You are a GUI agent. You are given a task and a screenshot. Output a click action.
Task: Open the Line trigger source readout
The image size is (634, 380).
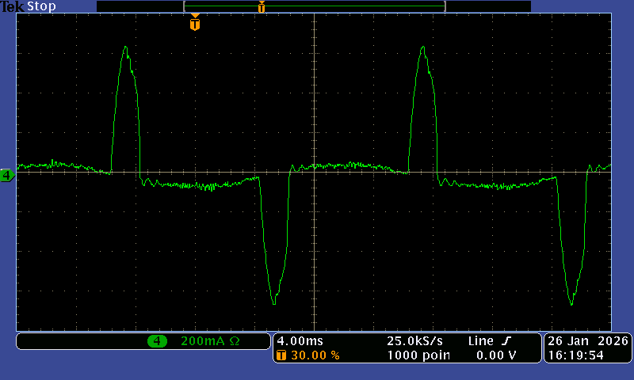coord(480,340)
